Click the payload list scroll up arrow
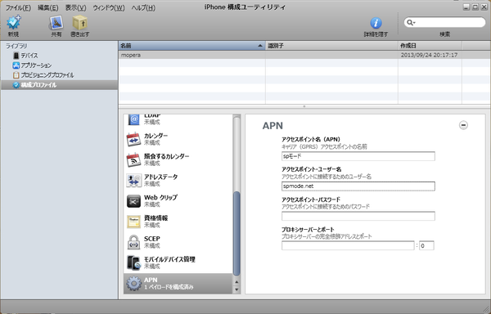The height and width of the screenshot is (314, 491). pos(236,282)
